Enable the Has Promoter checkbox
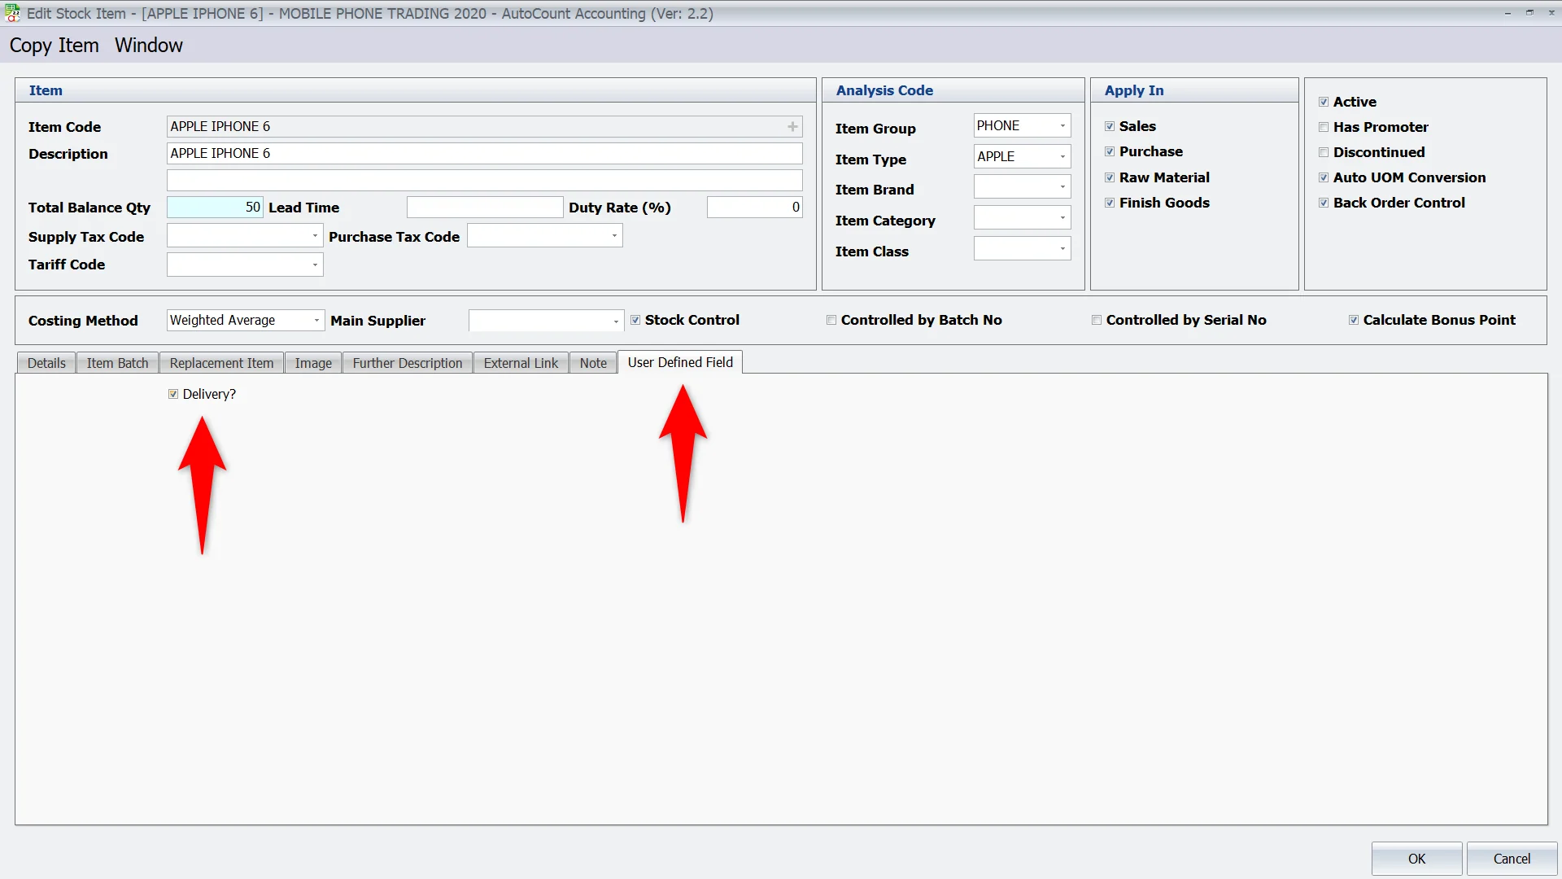1562x879 pixels. pyautogui.click(x=1324, y=127)
